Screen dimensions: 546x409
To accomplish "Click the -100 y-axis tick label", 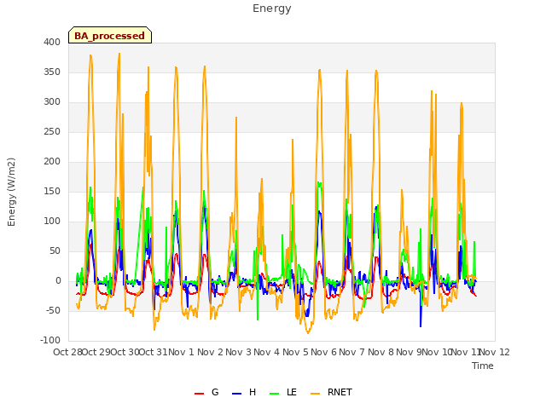I will [x=50, y=341].
